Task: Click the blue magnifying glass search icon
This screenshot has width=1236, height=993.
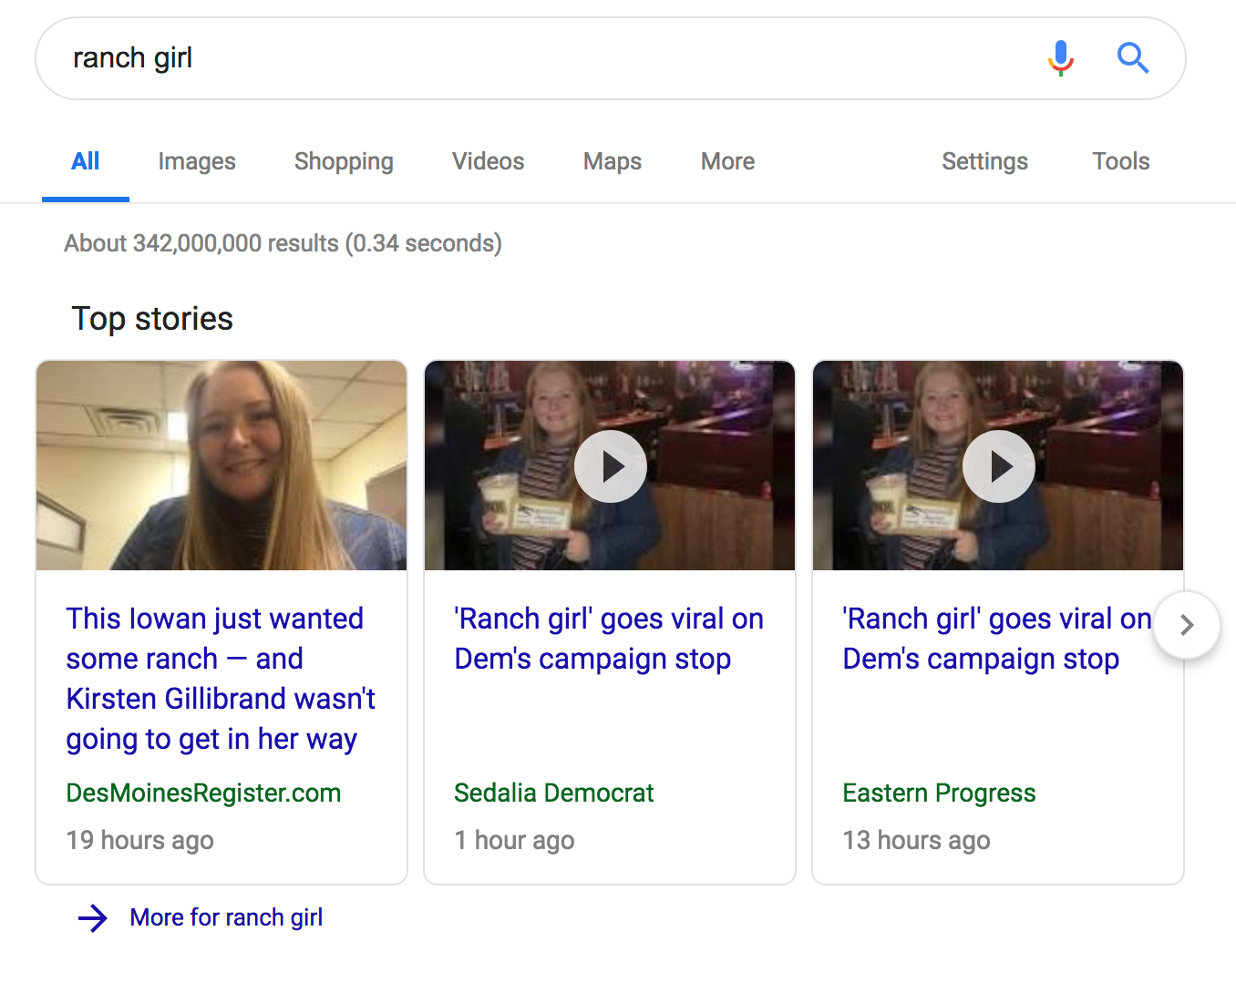Action: 1133,58
